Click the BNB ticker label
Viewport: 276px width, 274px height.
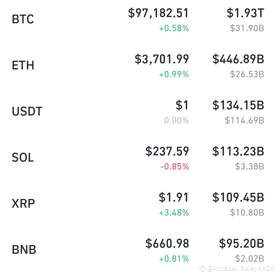coord(24,249)
